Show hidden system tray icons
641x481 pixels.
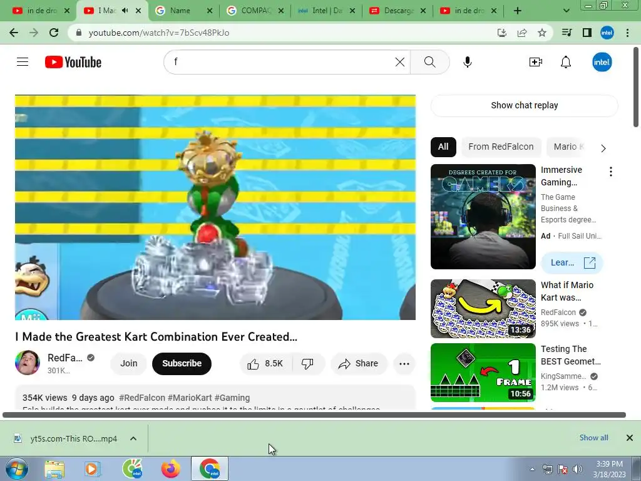coord(532,469)
